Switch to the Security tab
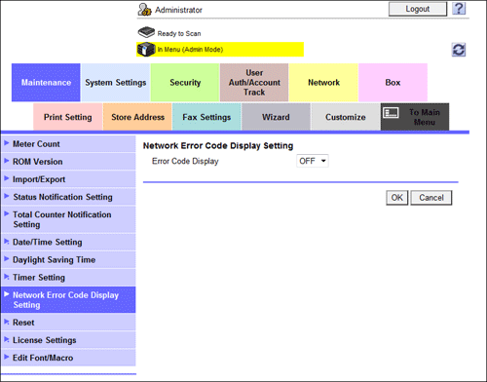 click(x=185, y=83)
